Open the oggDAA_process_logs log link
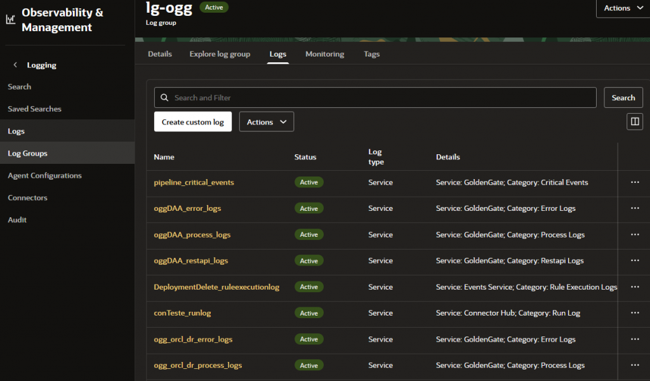This screenshot has height=381, width=650. pos(192,235)
